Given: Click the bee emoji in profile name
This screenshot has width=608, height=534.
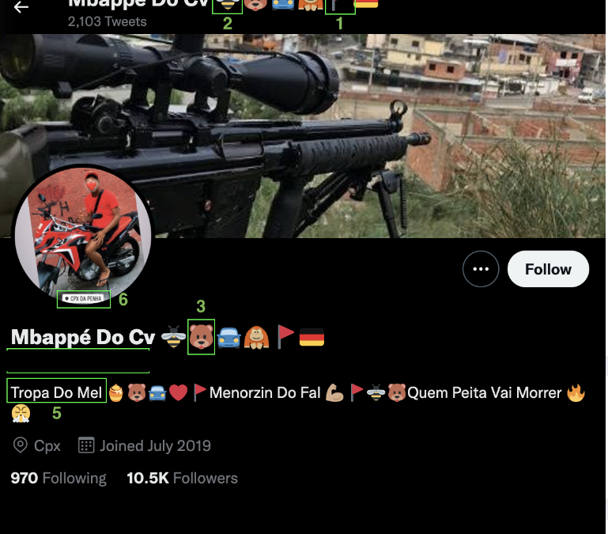Looking at the screenshot, I should (x=173, y=337).
